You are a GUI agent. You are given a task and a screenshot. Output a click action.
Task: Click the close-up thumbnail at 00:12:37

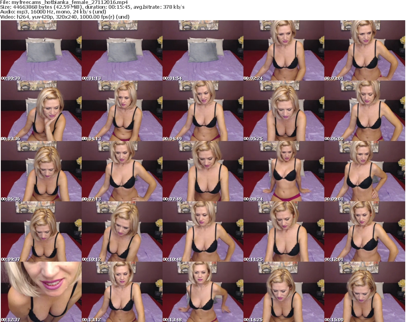41,292
